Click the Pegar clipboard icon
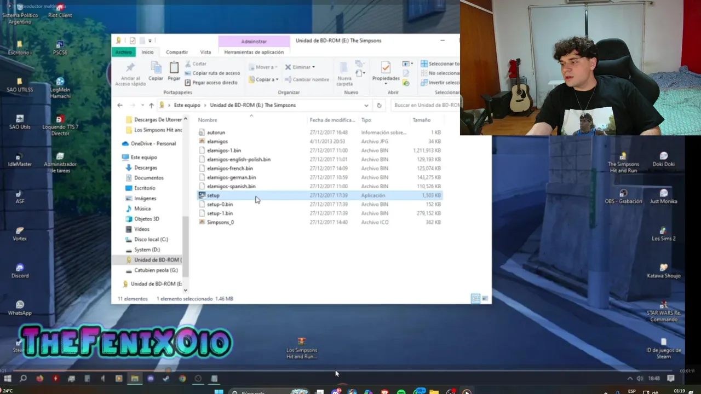The height and width of the screenshot is (394, 701). pos(174,68)
